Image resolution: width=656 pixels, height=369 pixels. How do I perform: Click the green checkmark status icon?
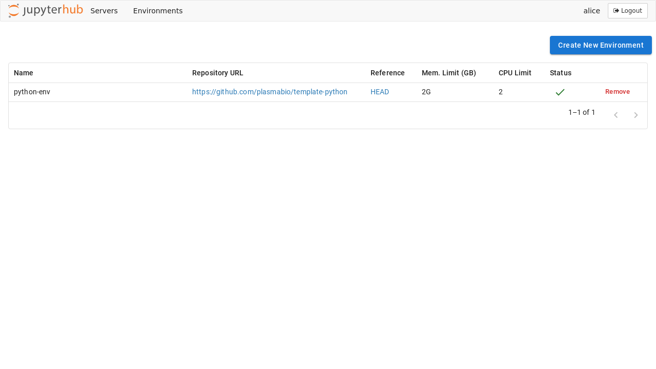[560, 92]
